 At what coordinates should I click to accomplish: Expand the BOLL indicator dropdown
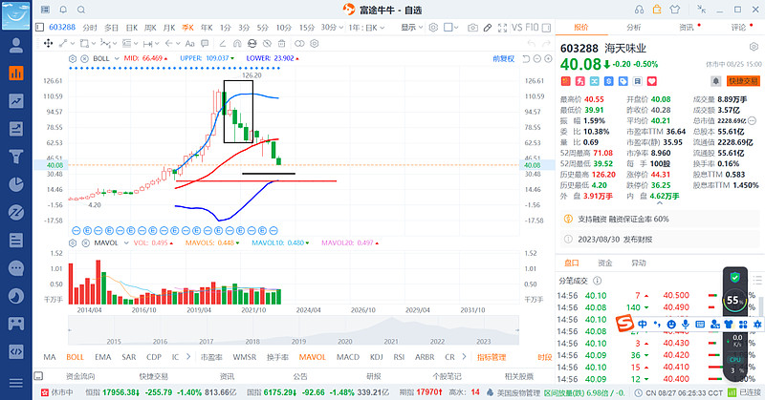pos(117,58)
